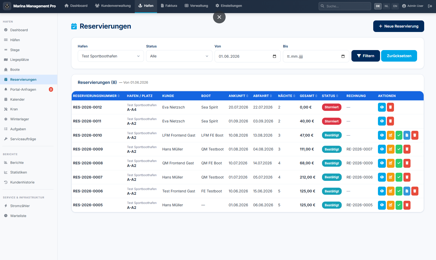Delete reservation RES-2026-0010 with trash icon
436x260 pixels.
tap(415, 135)
